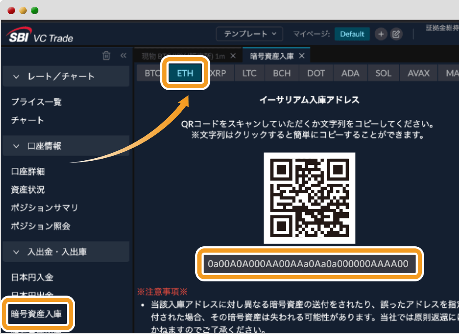The image size is (459, 334).
Task: Select the SOL currency tab
Action: click(383, 73)
